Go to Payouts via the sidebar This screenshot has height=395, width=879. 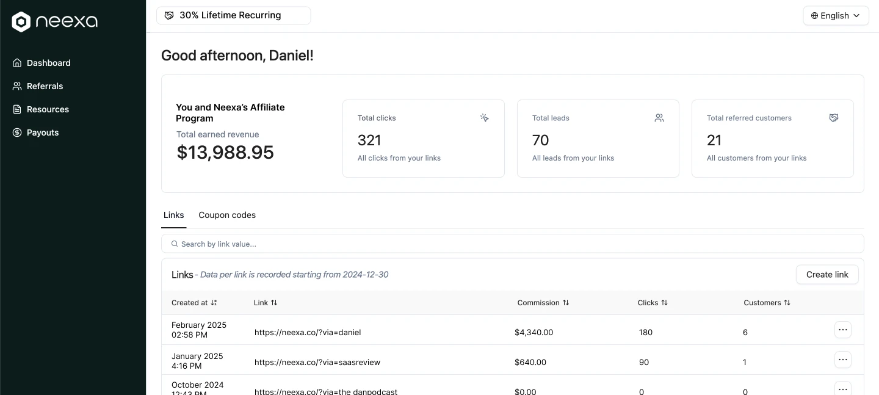(x=42, y=132)
